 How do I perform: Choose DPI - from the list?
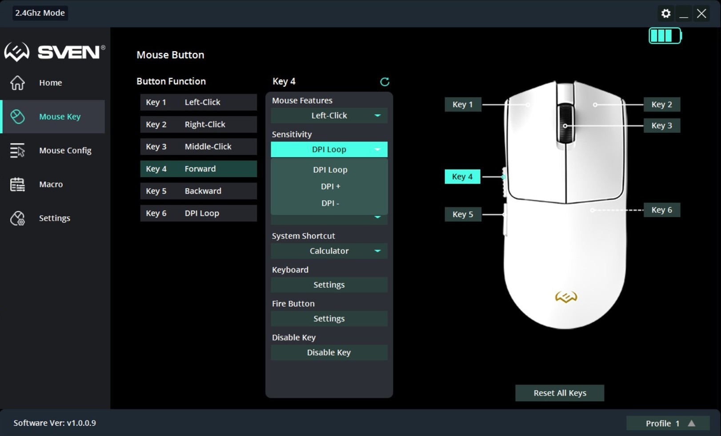click(329, 203)
